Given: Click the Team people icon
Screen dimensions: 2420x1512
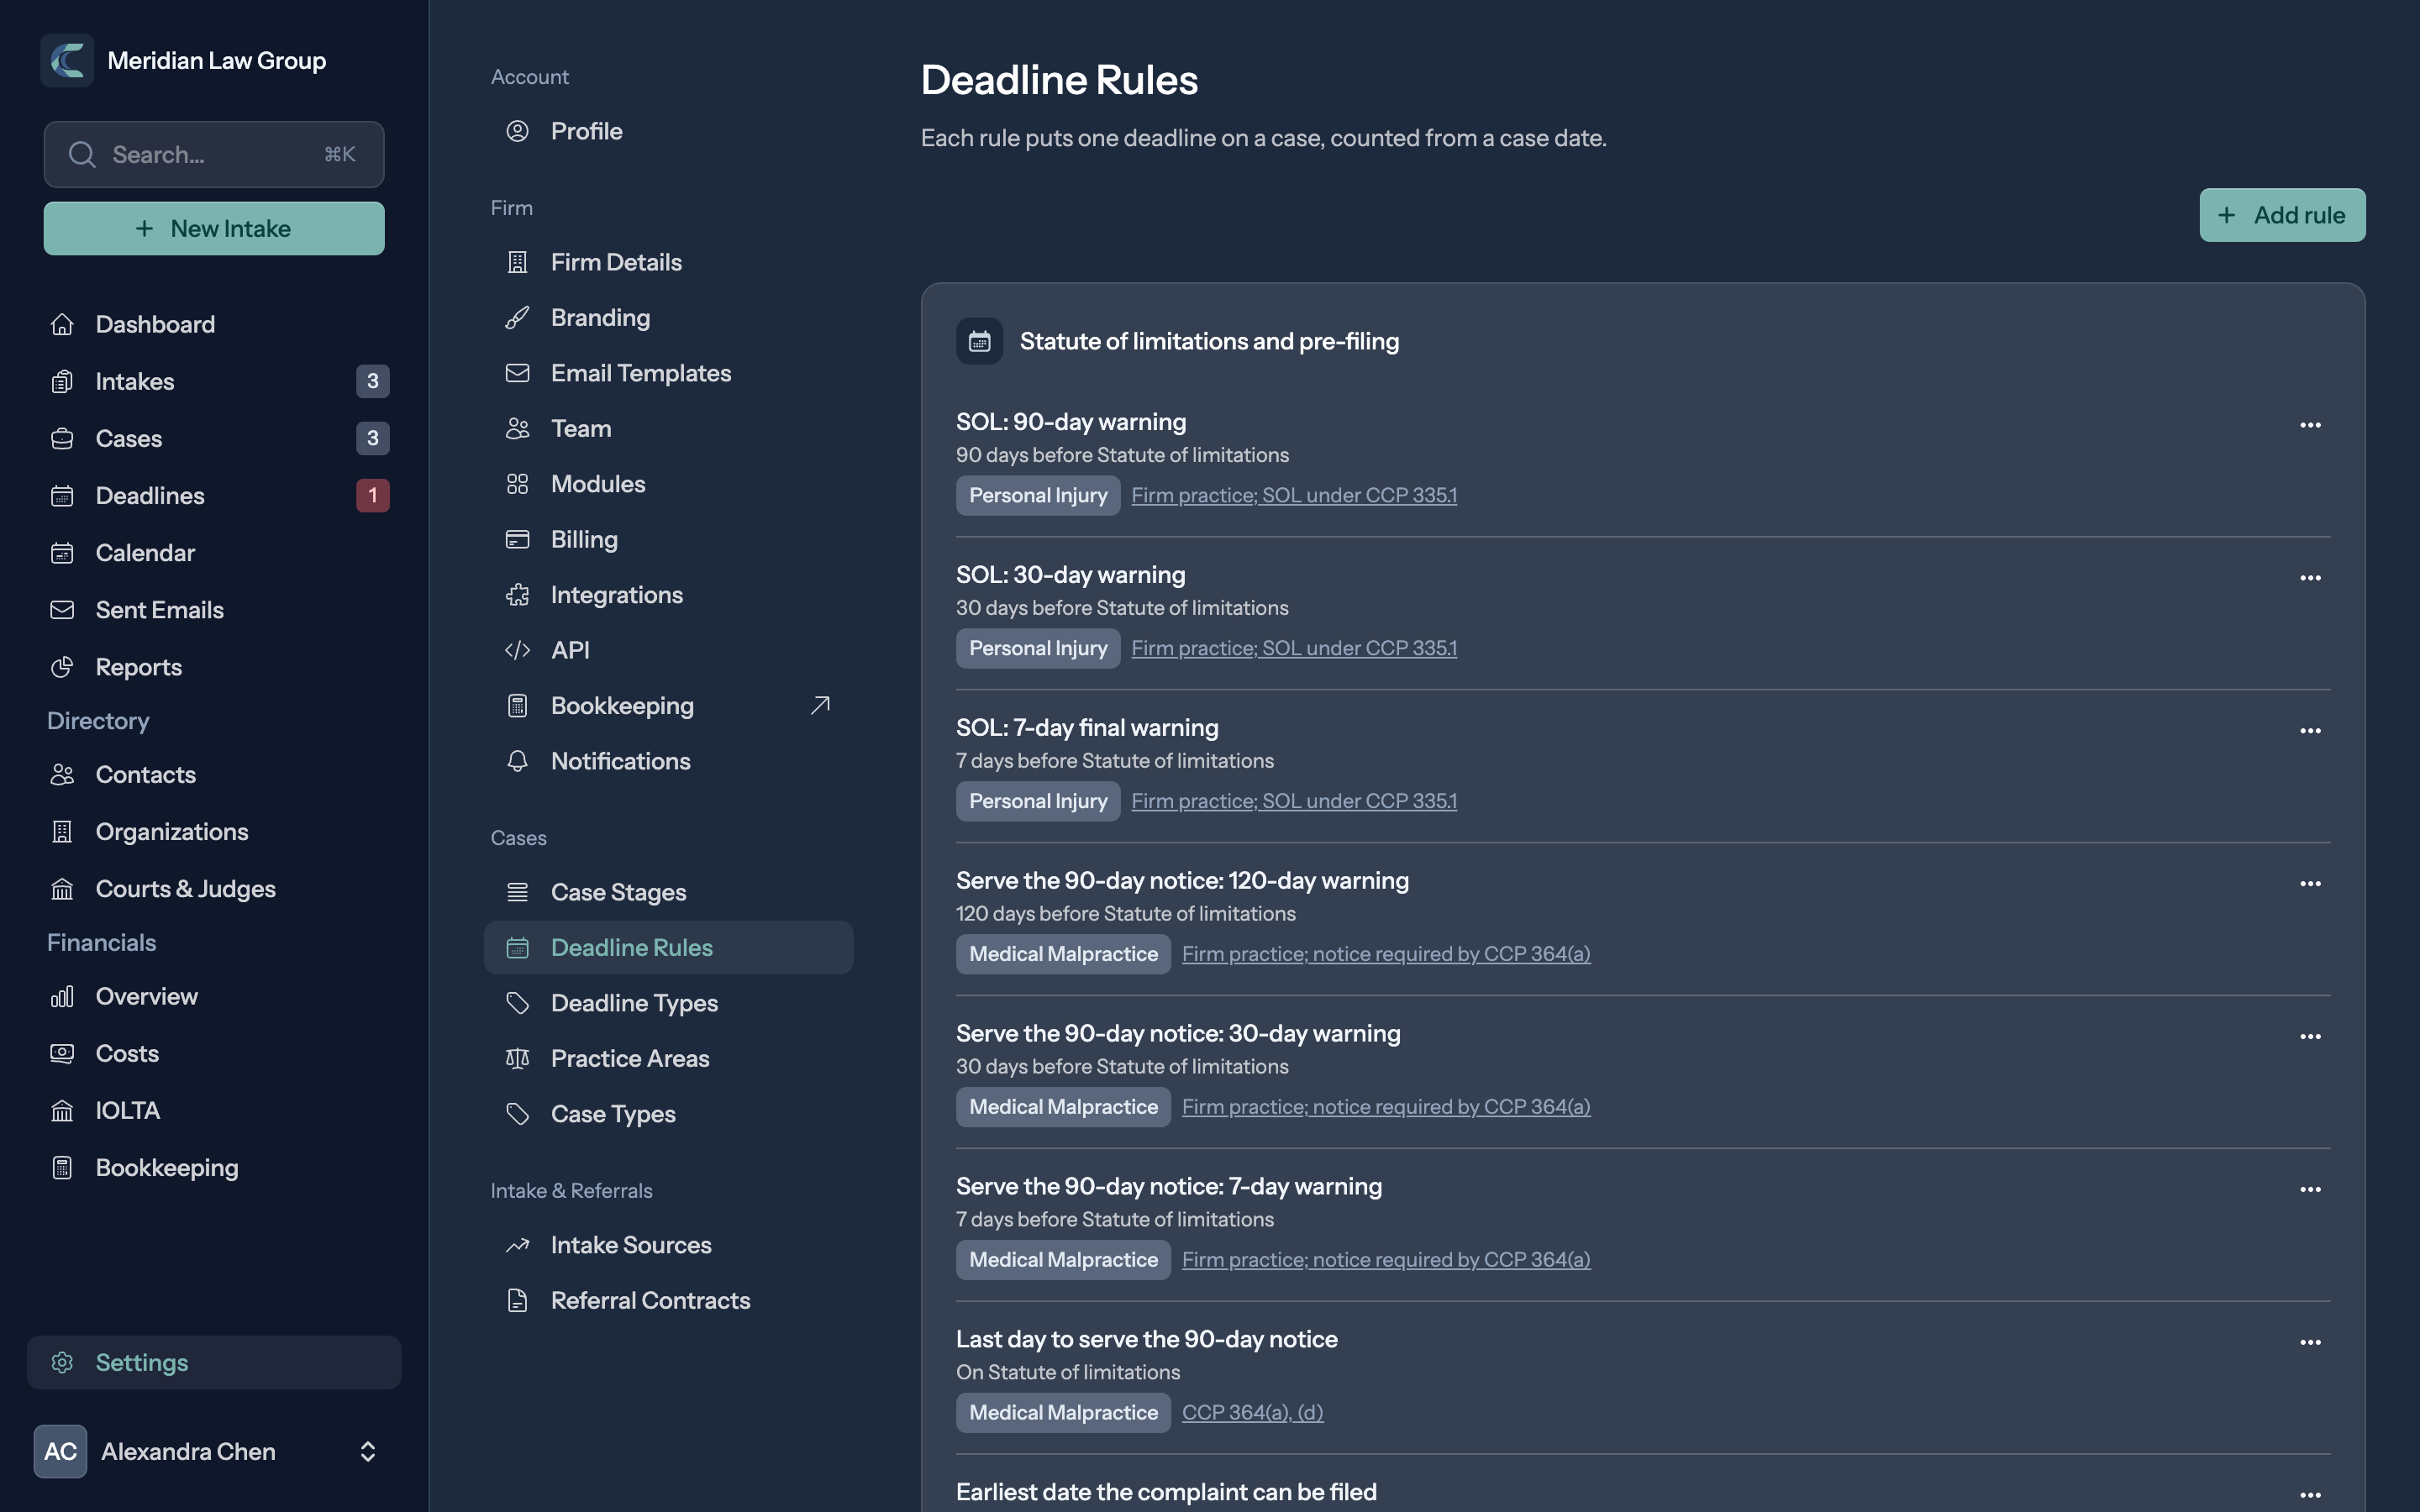Looking at the screenshot, I should point(517,428).
